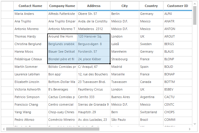The height and width of the screenshot is (133, 199).
Task: Select the Thomas Hardy contact cell
Action: (30, 36)
